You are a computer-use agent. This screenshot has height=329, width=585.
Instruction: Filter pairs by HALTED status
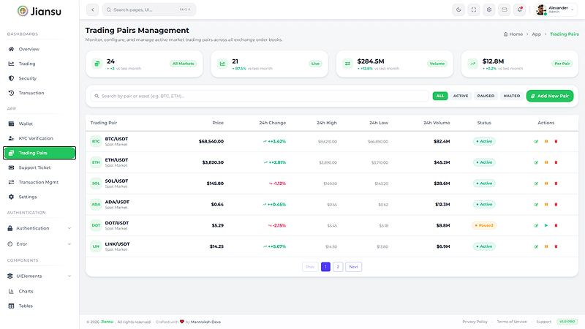click(511, 96)
